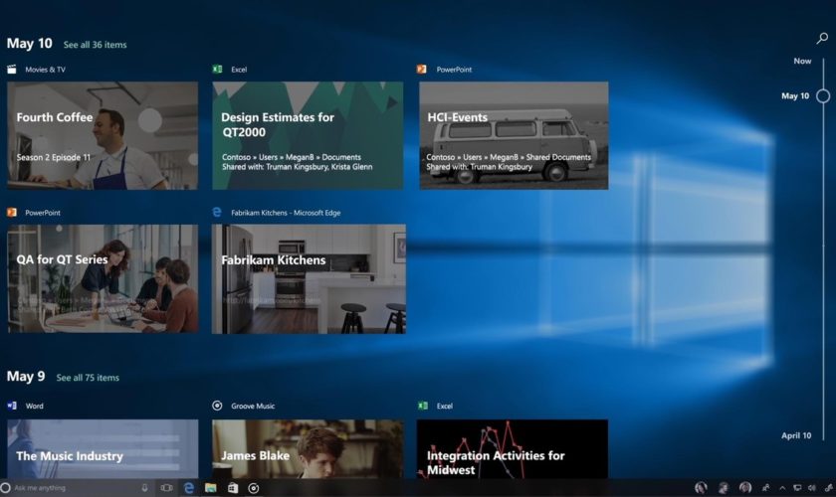Launch Microsoft Store from the taskbar
This screenshot has width=836, height=497.
pyautogui.click(x=232, y=488)
